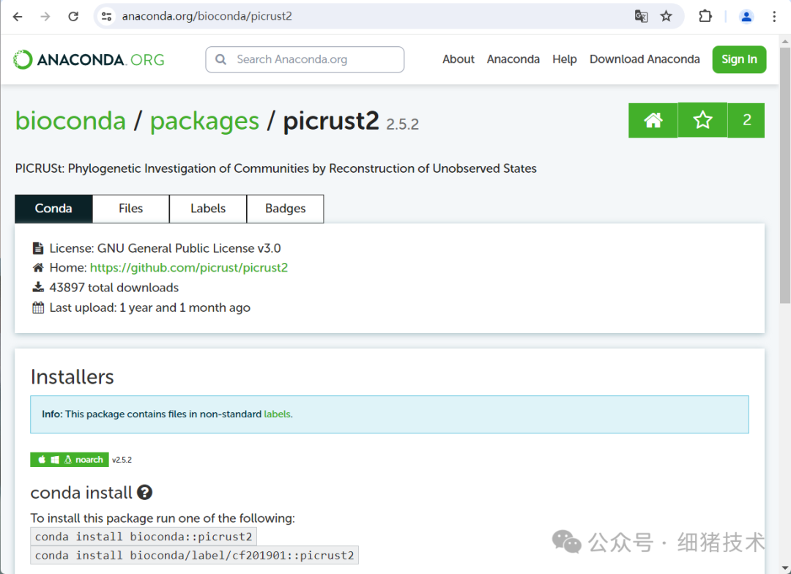Star the picrust2 package
791x574 pixels.
(702, 120)
